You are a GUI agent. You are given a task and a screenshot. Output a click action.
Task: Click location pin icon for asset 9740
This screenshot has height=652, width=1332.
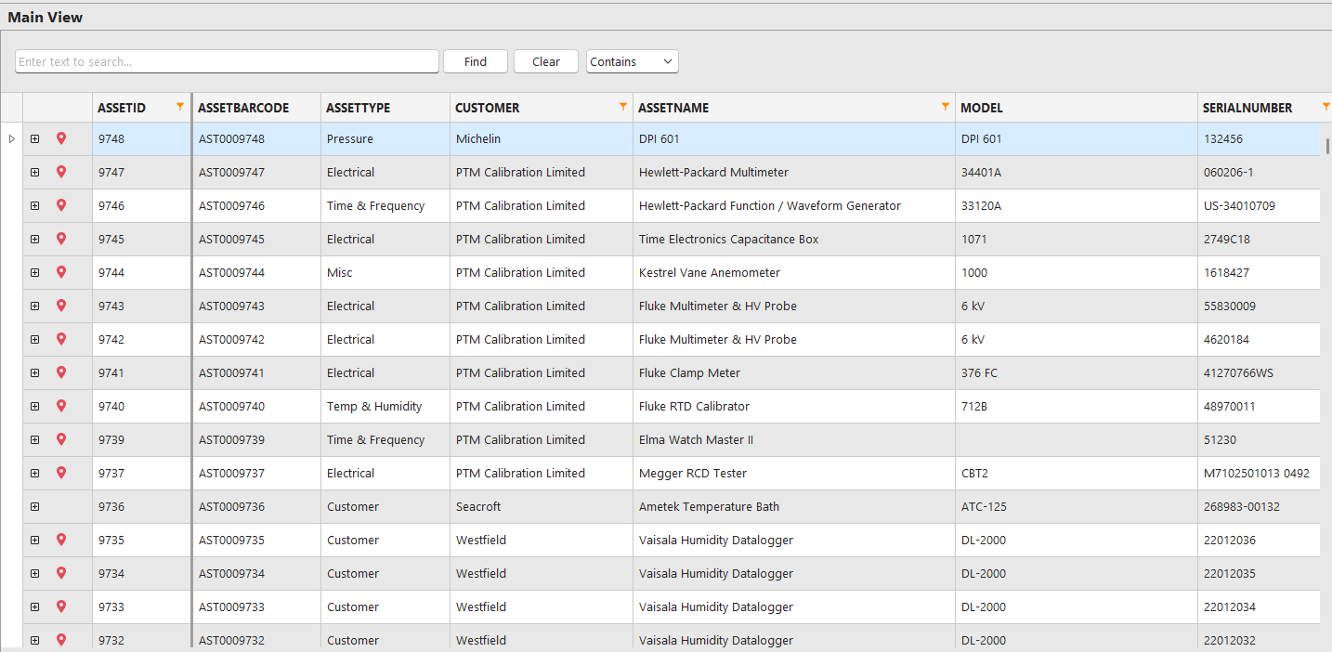tap(61, 406)
